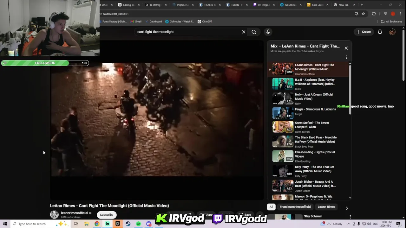Open the GoMovies bookmark
The height and width of the screenshot is (228, 406).
click(x=180, y=22)
